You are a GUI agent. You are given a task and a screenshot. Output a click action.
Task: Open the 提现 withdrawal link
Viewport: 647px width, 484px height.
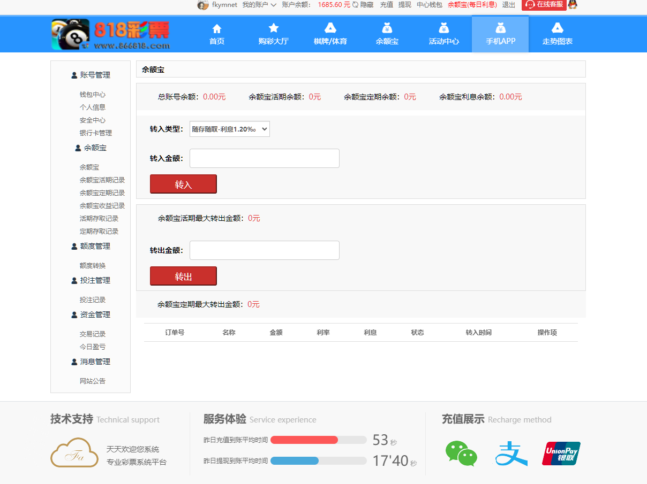pyautogui.click(x=404, y=5)
